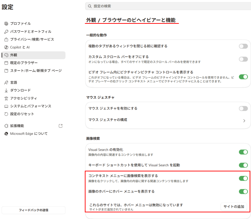Click the key icon for パスワードとオートフィル

click(6, 31)
